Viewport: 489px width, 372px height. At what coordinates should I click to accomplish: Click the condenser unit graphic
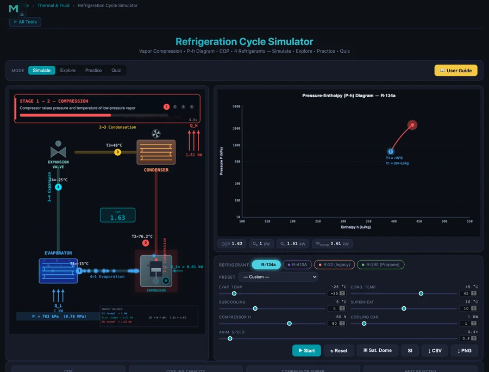(x=156, y=152)
